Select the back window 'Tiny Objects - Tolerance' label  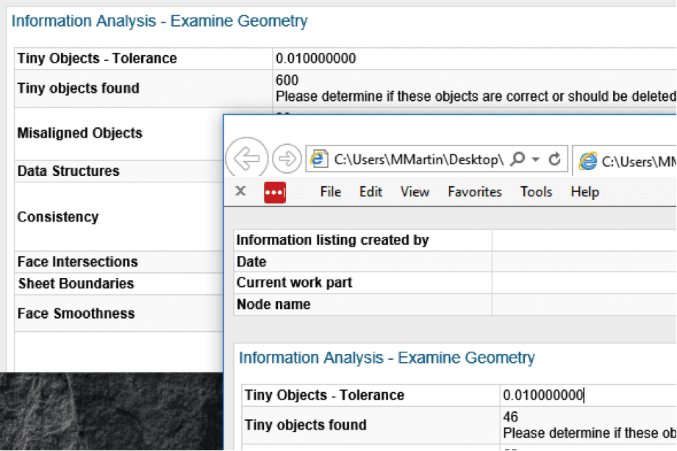tap(97, 58)
